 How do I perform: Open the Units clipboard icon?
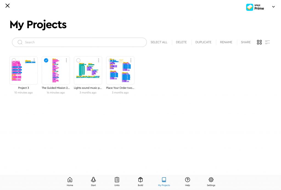tap(117, 180)
